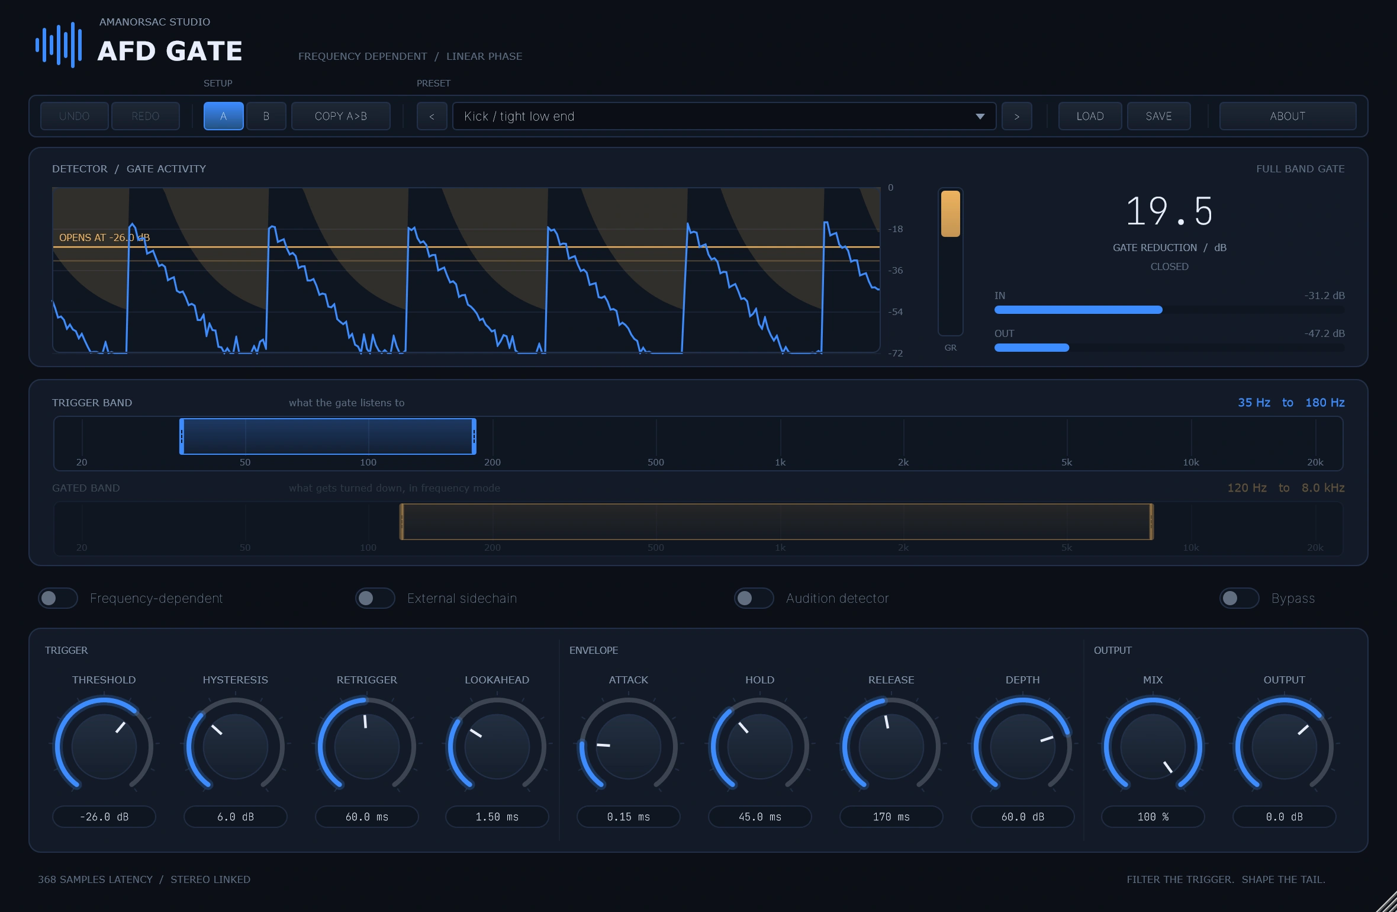1397x912 pixels.
Task: Click the attack value field 0.15 ms
Action: tap(629, 817)
